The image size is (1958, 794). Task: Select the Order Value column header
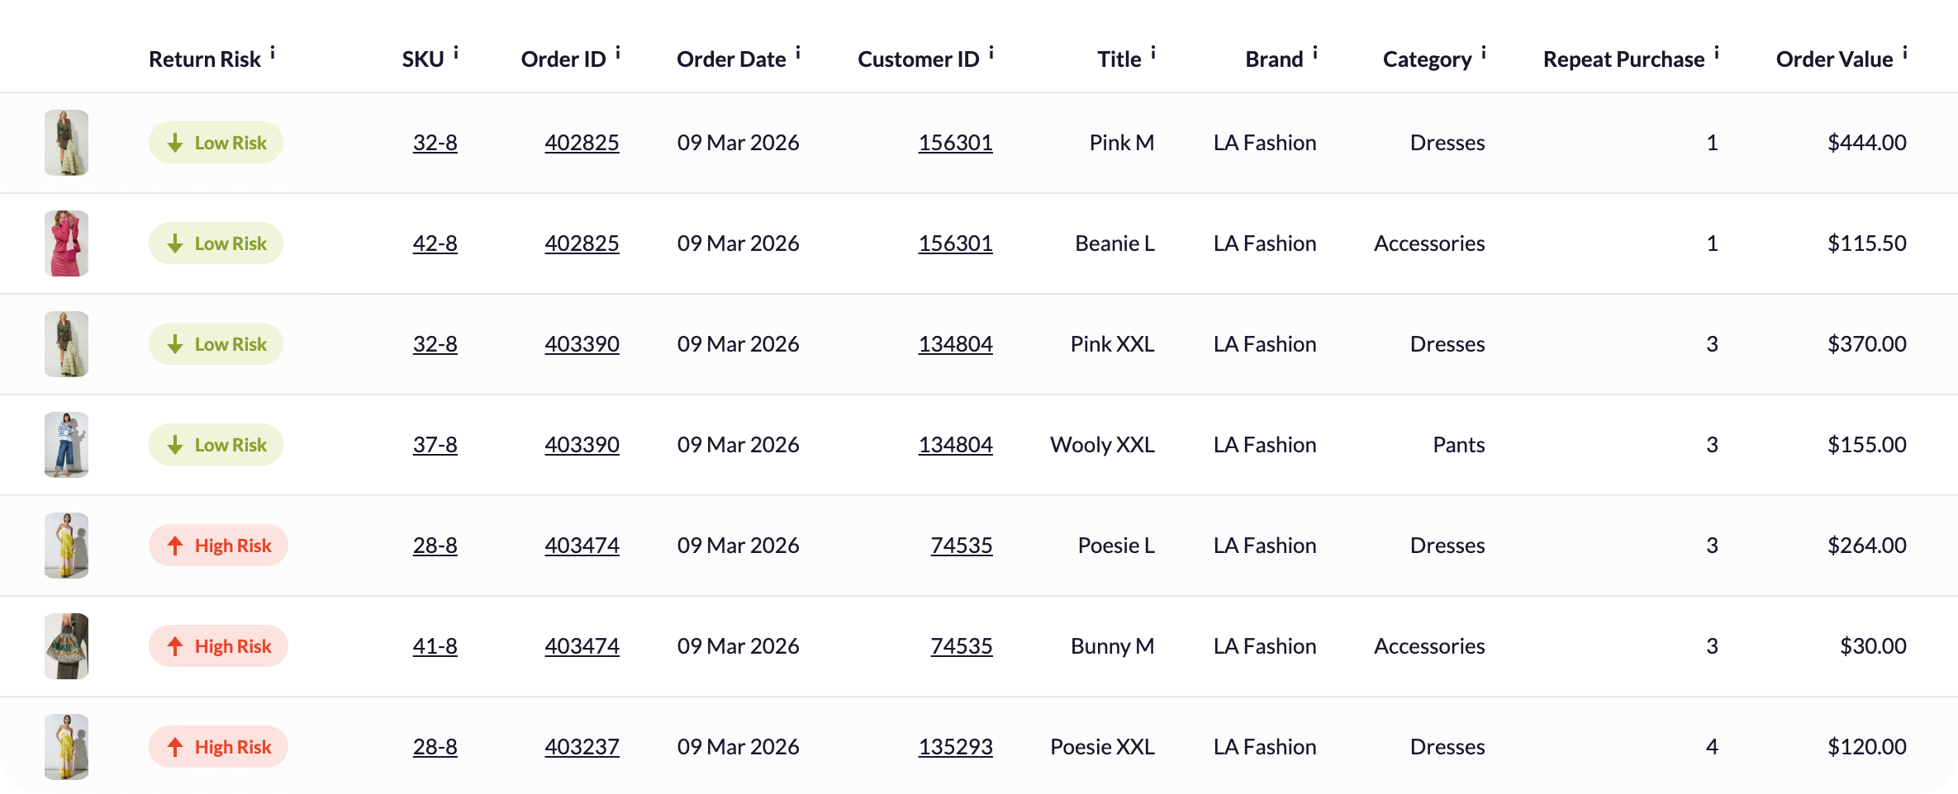pos(1834,59)
